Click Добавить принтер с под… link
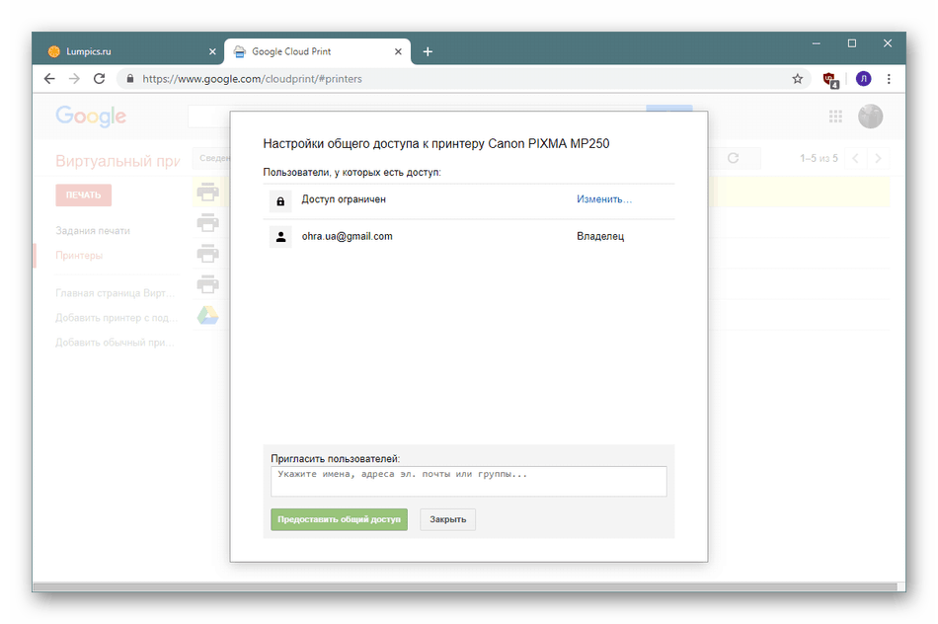 click(x=117, y=318)
